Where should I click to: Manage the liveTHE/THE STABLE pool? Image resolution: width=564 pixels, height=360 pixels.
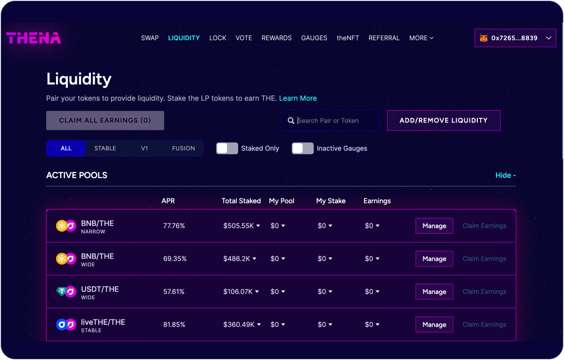[434, 324]
